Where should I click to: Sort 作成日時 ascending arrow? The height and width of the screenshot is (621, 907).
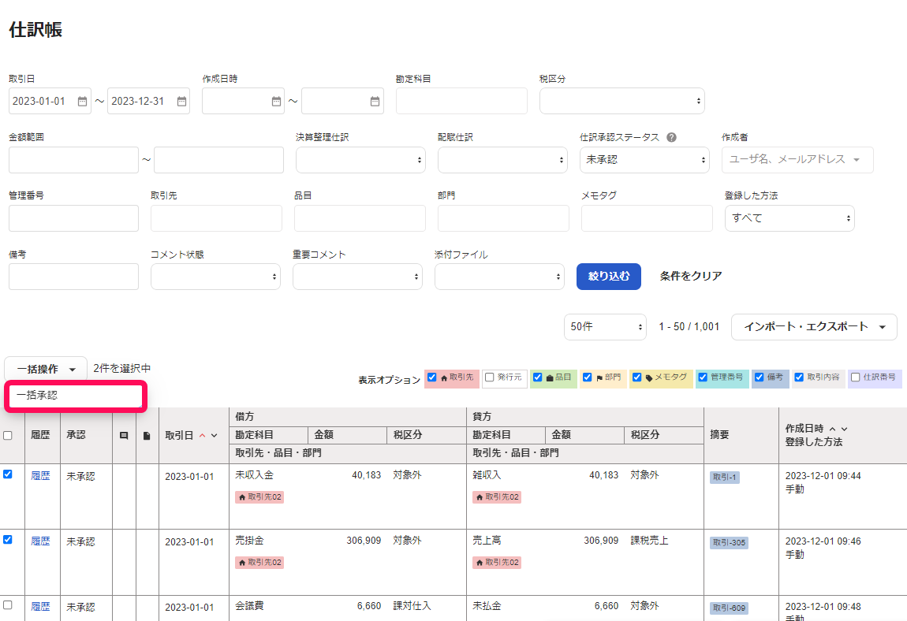(832, 429)
